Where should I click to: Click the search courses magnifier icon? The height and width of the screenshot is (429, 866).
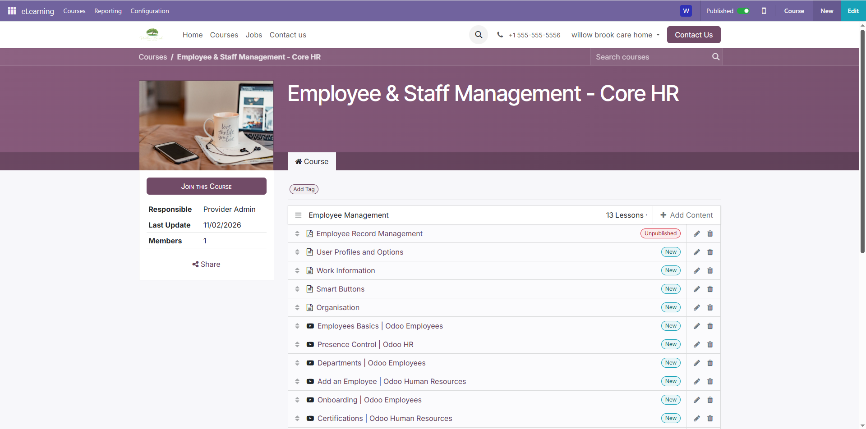coord(715,57)
